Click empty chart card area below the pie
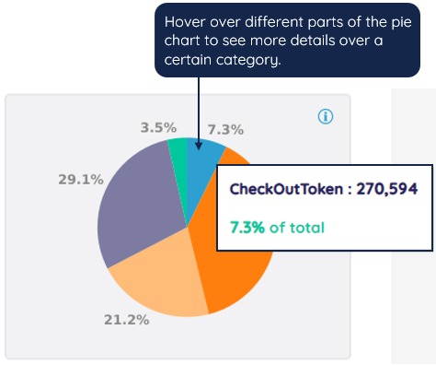The image size is (436, 365). tap(178, 339)
